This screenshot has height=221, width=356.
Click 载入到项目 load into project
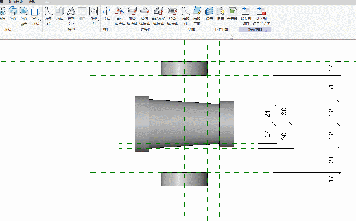[x=246, y=16]
